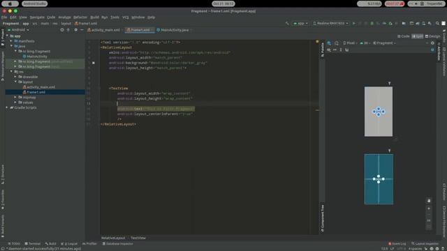Switch editor to Design view mode
The height and width of the screenshot is (251, 447).
432,36
